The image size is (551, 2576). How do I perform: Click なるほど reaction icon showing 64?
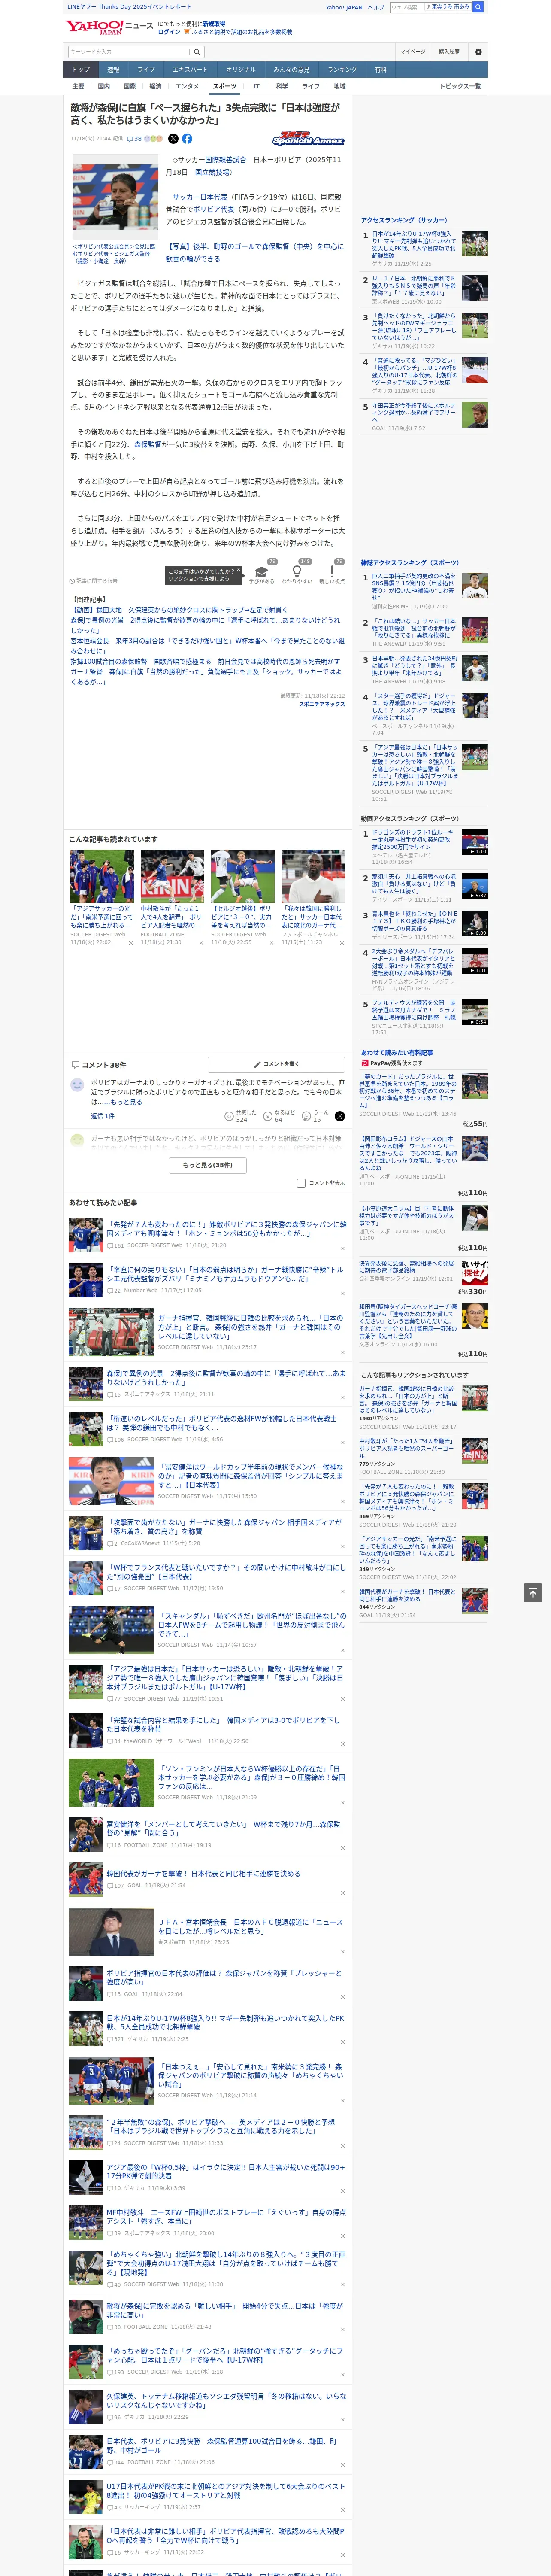coord(268,1116)
